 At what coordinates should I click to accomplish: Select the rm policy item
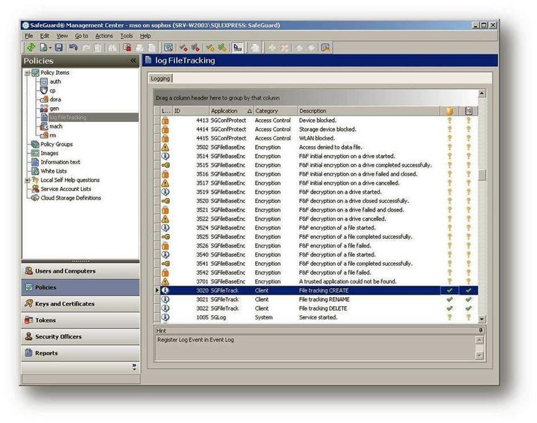(52, 135)
